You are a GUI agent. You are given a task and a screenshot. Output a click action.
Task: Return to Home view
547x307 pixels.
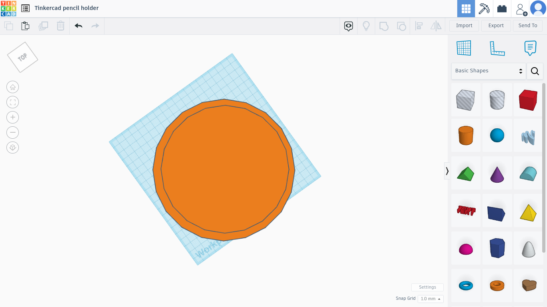click(13, 87)
